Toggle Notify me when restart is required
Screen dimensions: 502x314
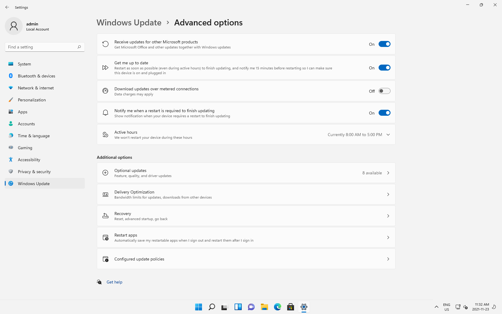384,113
